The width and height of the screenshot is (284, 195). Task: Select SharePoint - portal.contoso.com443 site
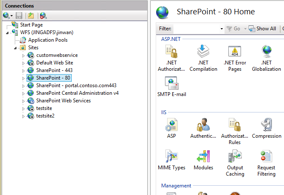click(x=76, y=85)
